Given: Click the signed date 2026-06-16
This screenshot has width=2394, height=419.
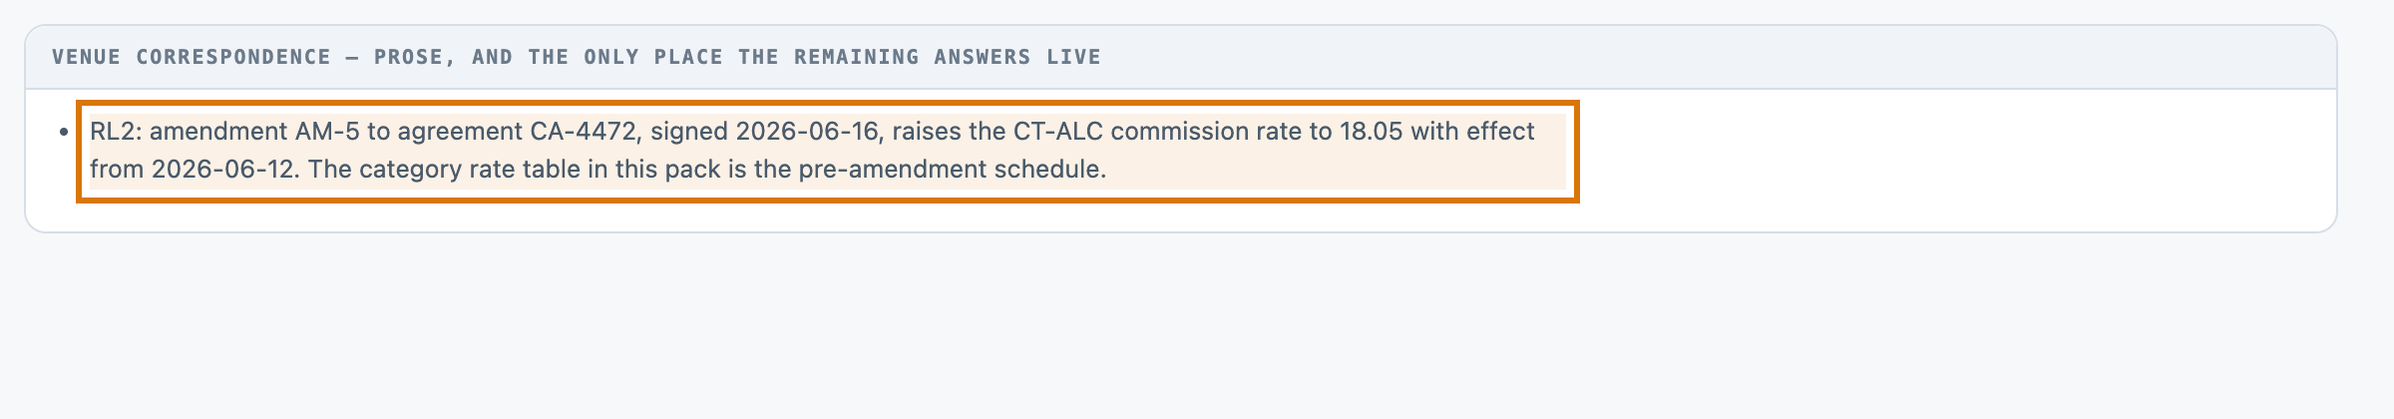Looking at the screenshot, I should (810, 132).
